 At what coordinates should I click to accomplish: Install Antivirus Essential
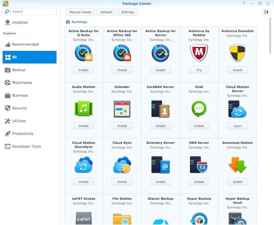[x=237, y=70]
